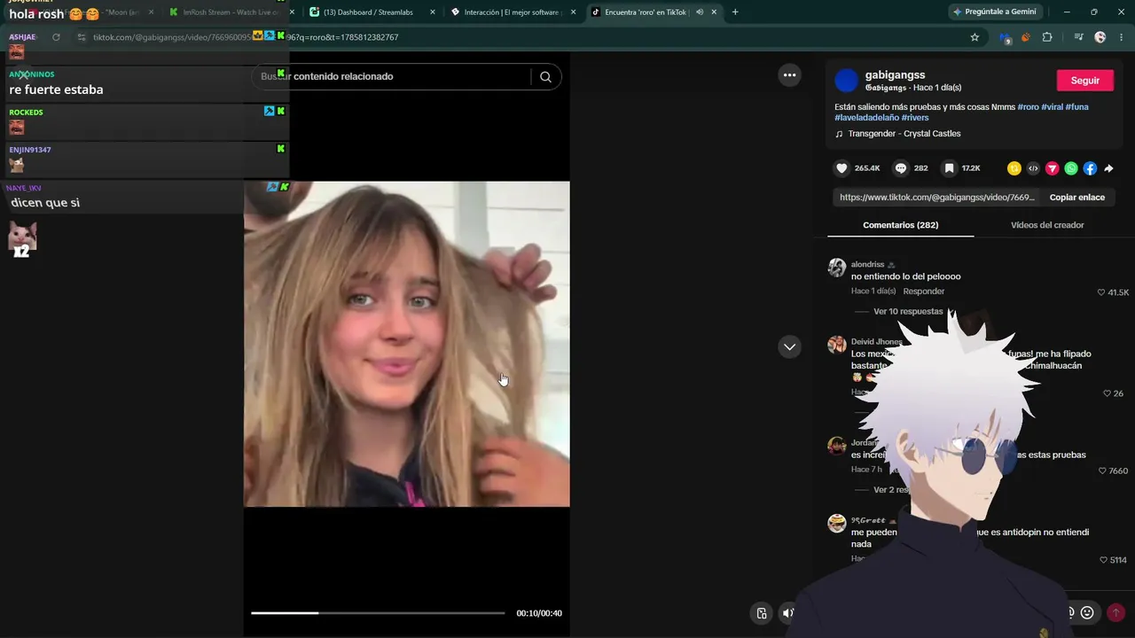Mute the TikTok tab audio indicator
The height and width of the screenshot is (638, 1135).
(x=700, y=12)
